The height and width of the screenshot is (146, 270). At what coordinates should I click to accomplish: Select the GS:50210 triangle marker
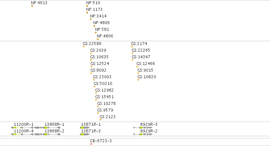94,87
